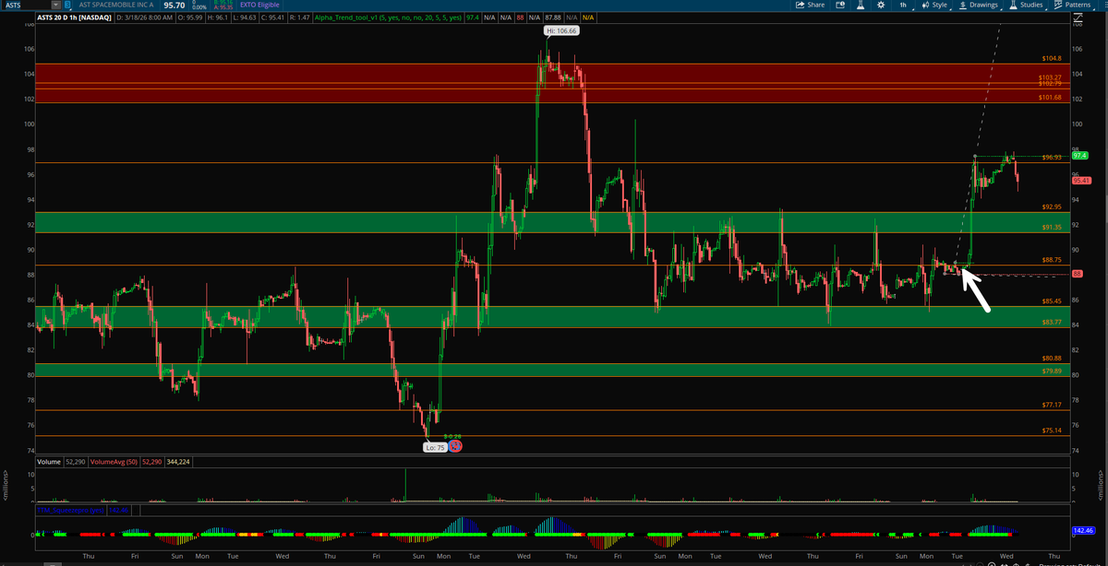Viewport: 1108px width, 566px height.
Task: Click the 92.95 price level label
Action: point(1052,206)
